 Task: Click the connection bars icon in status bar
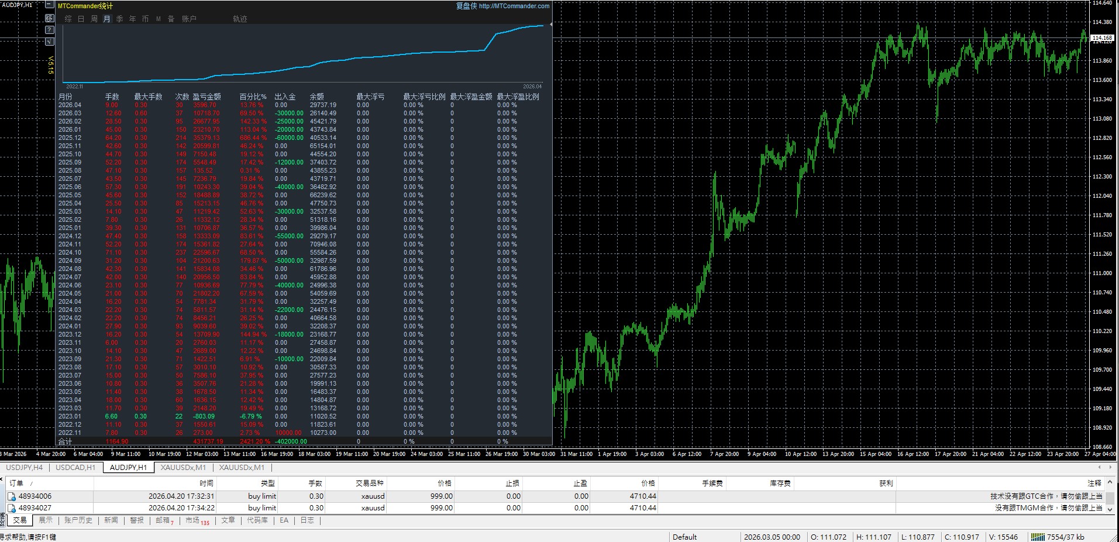click(x=1038, y=537)
